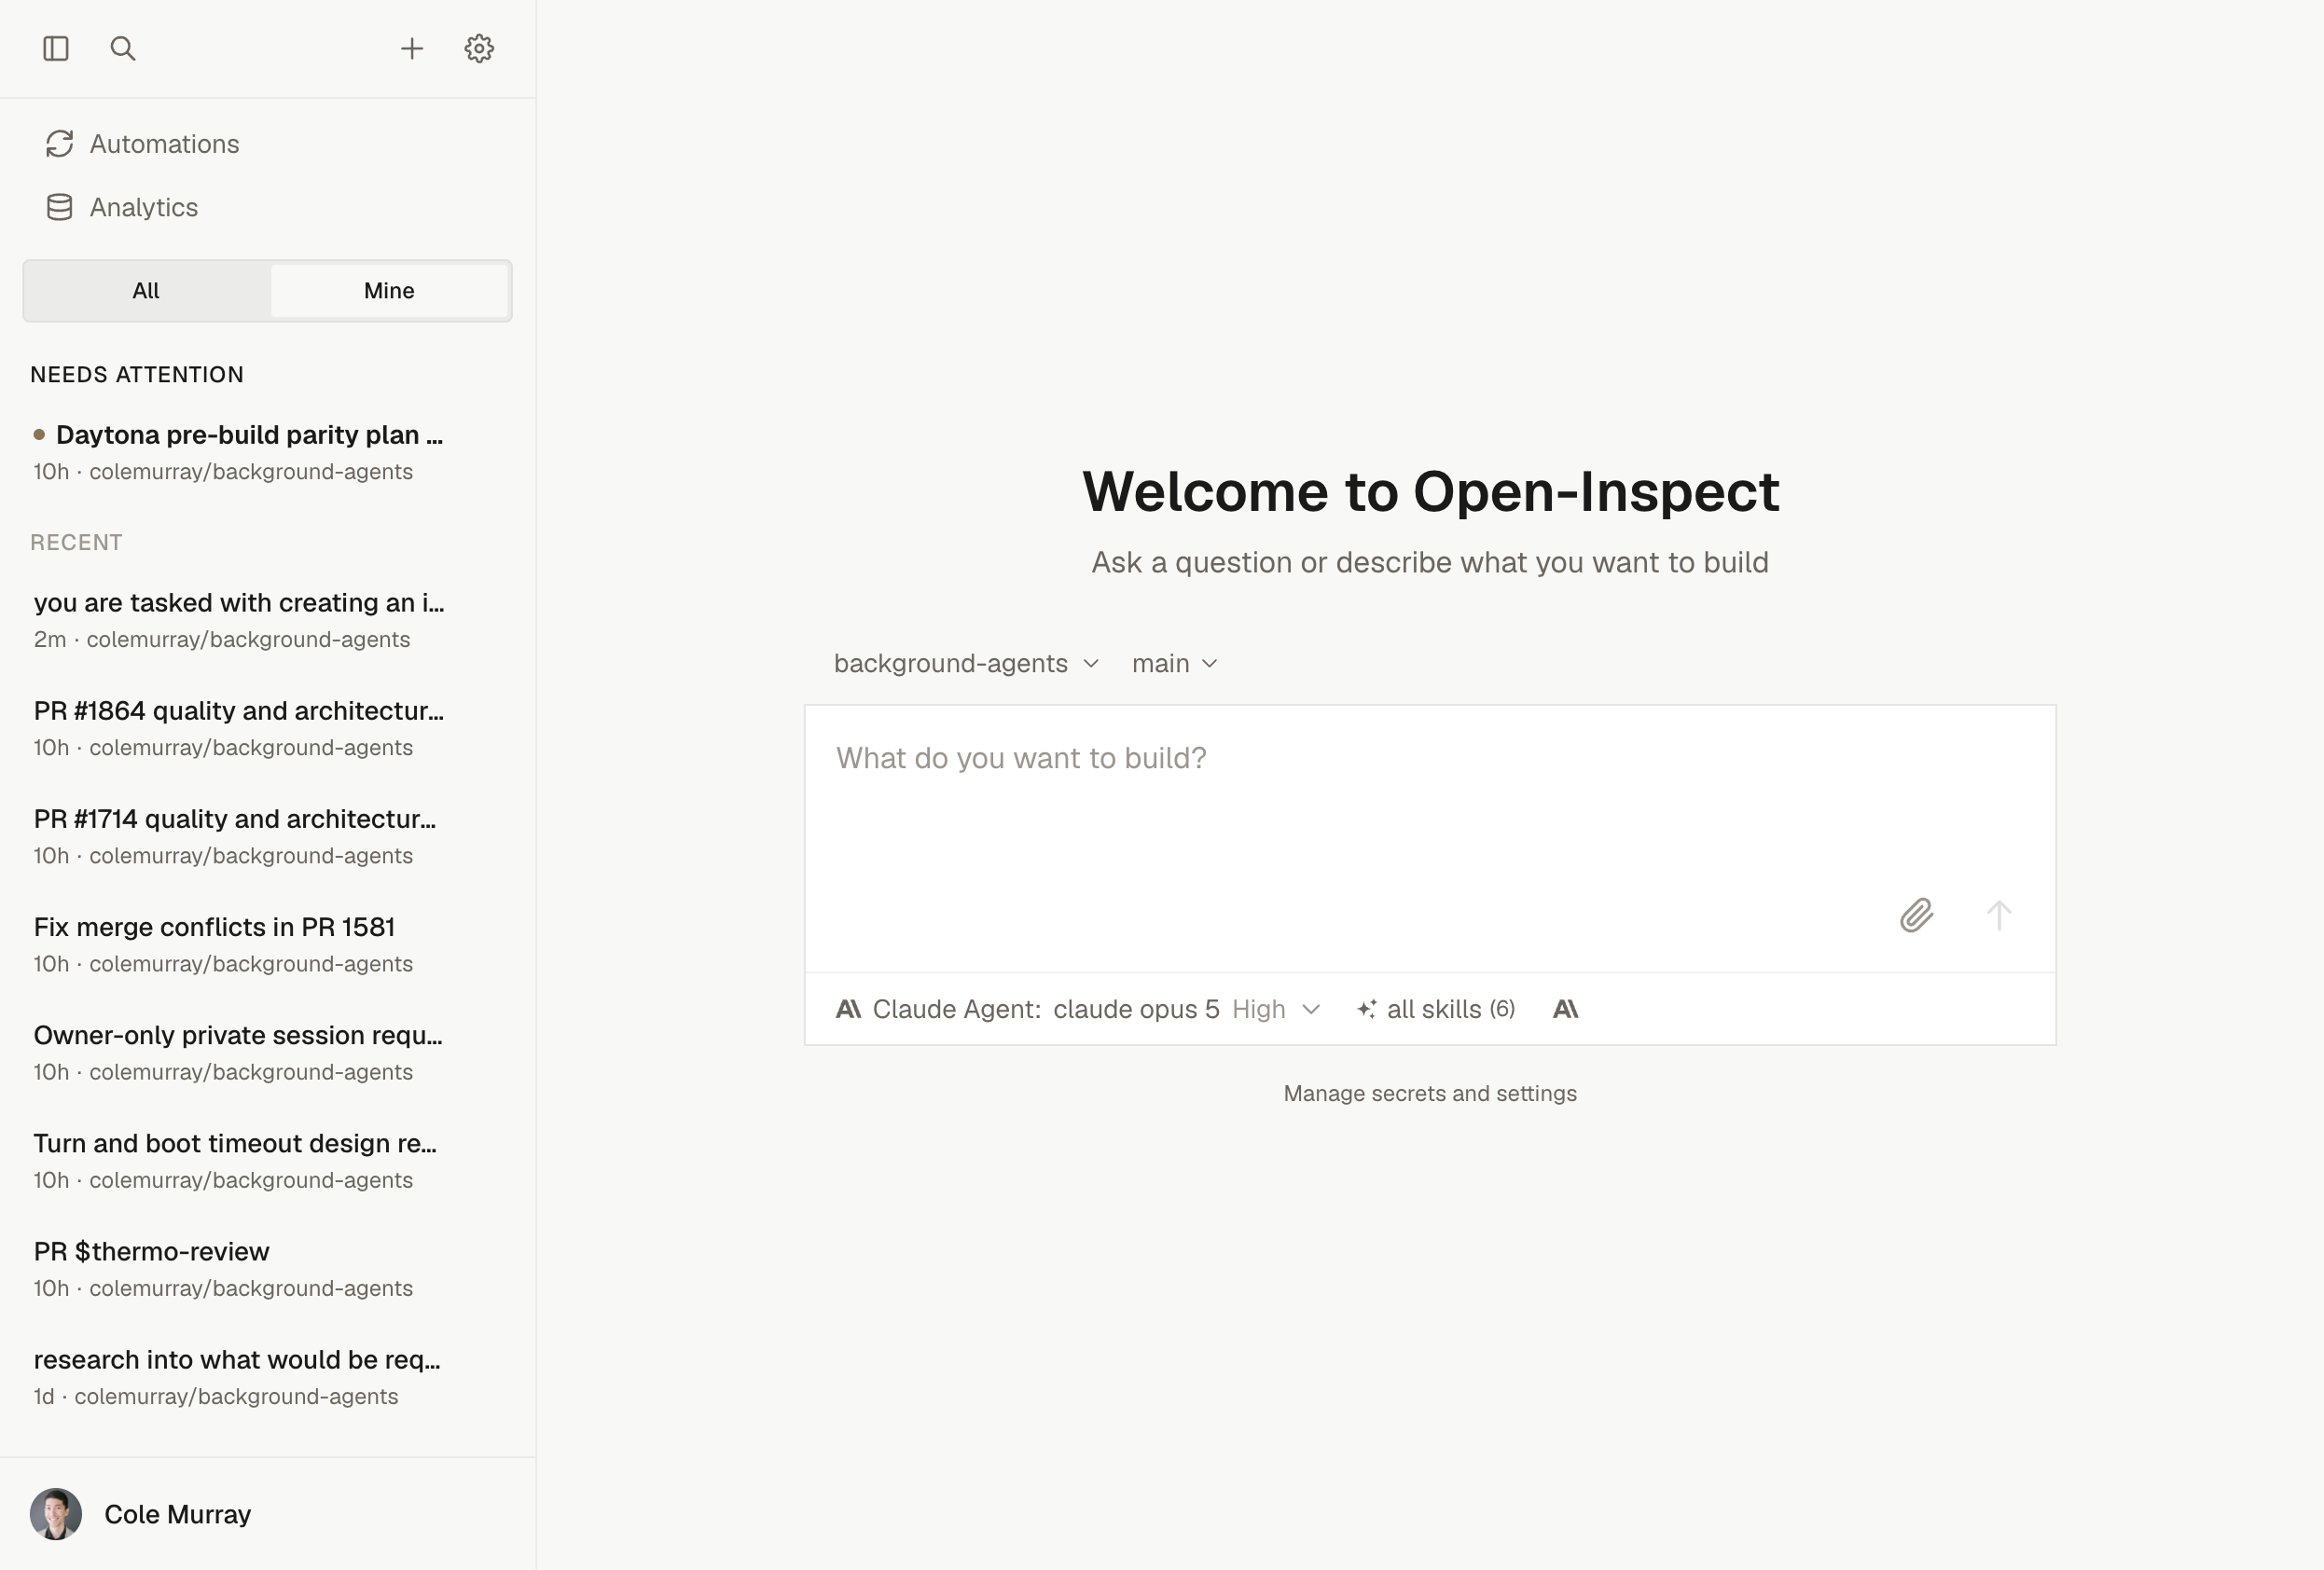Open Turn and boot timeout design session
This screenshot has height=1570, width=2324.
[268, 1160]
